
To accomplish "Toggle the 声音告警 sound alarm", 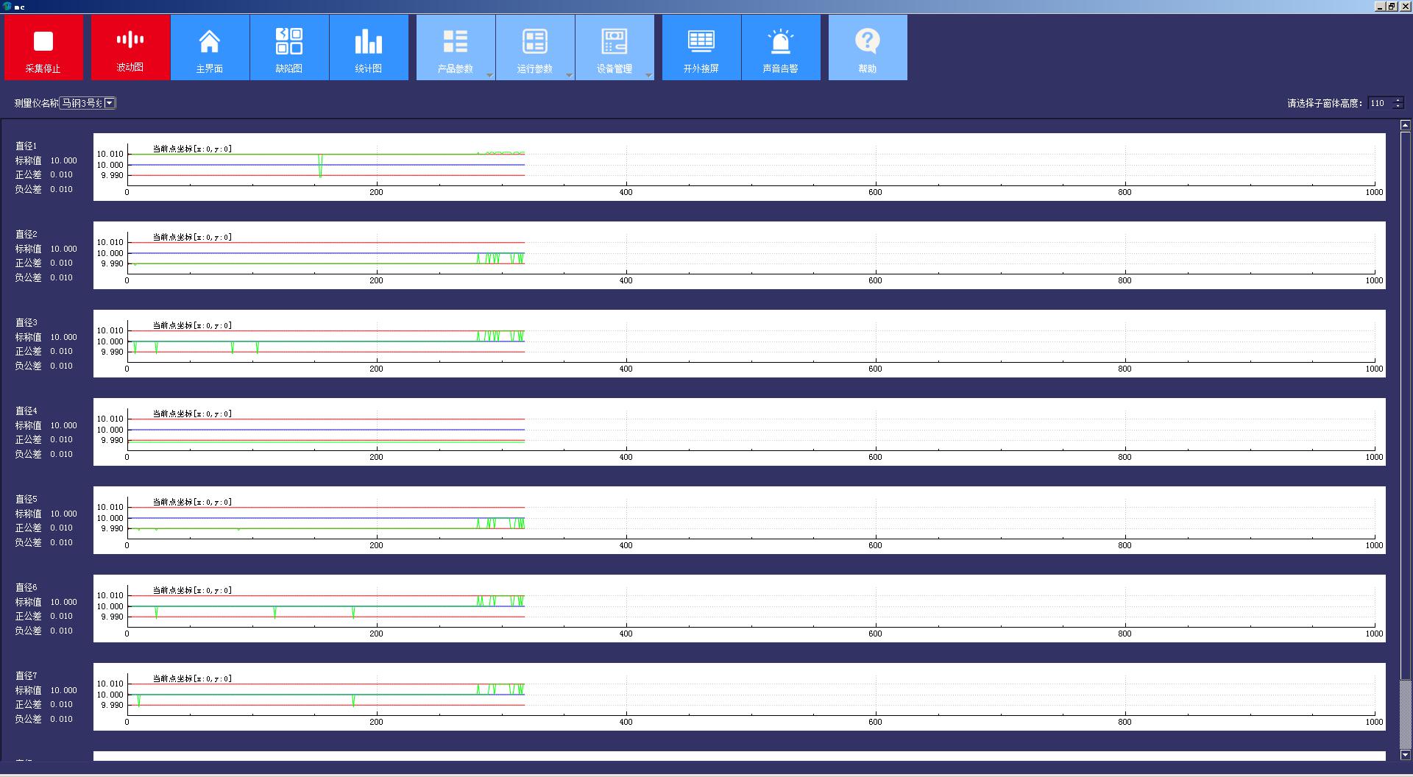I will (781, 48).
